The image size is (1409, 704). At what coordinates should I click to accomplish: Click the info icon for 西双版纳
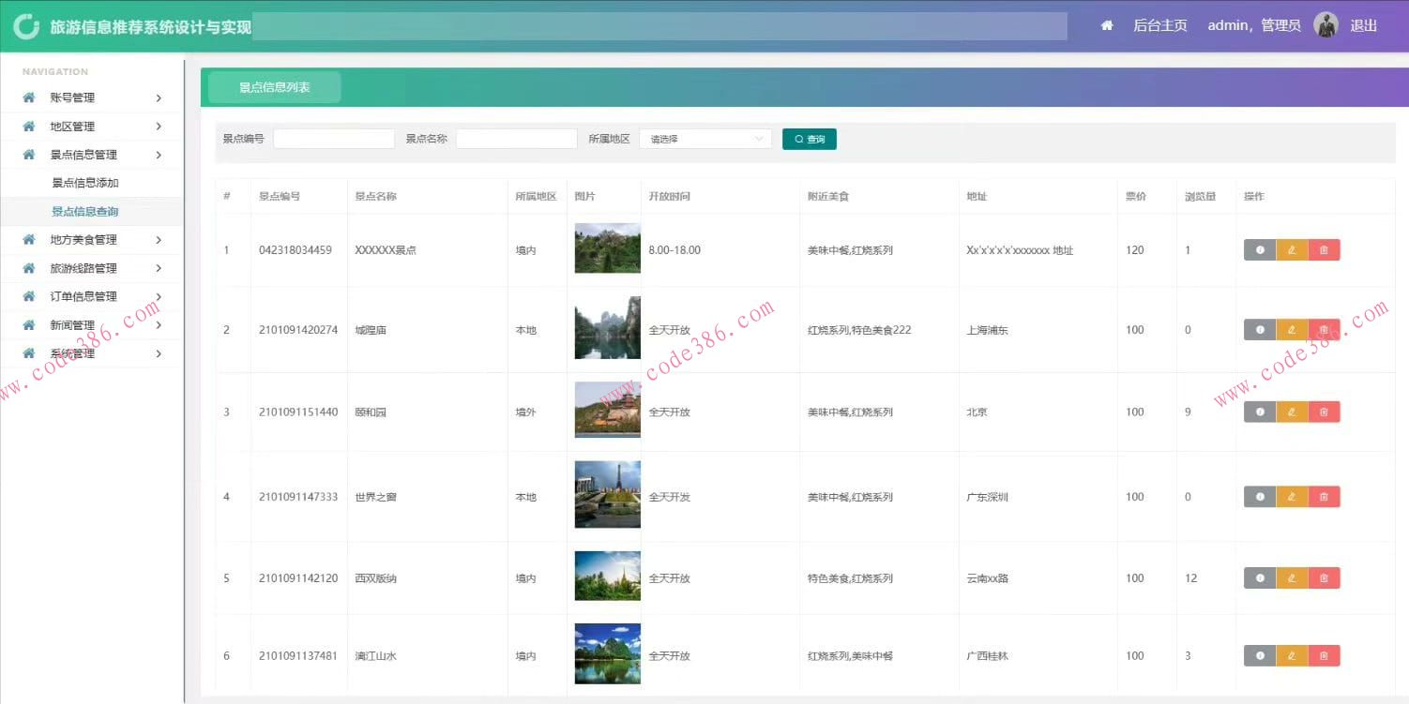click(1259, 577)
